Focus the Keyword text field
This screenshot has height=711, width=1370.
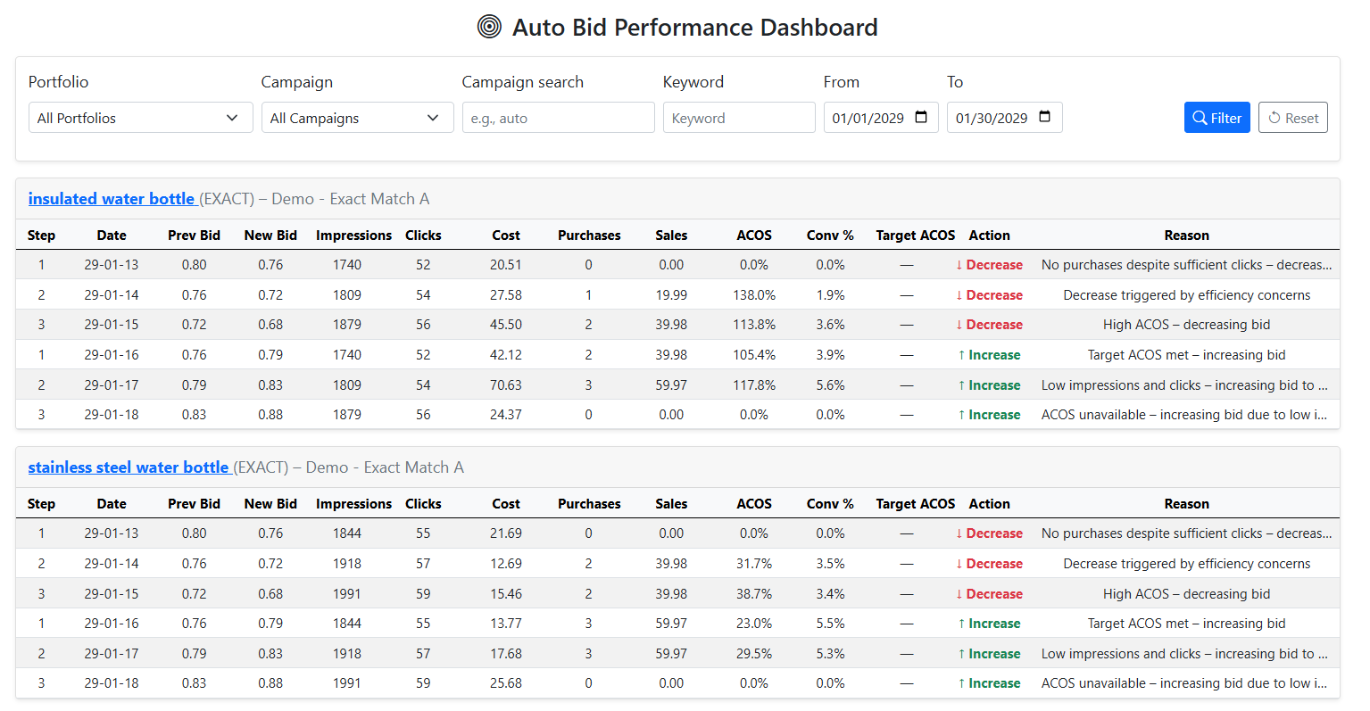point(738,118)
